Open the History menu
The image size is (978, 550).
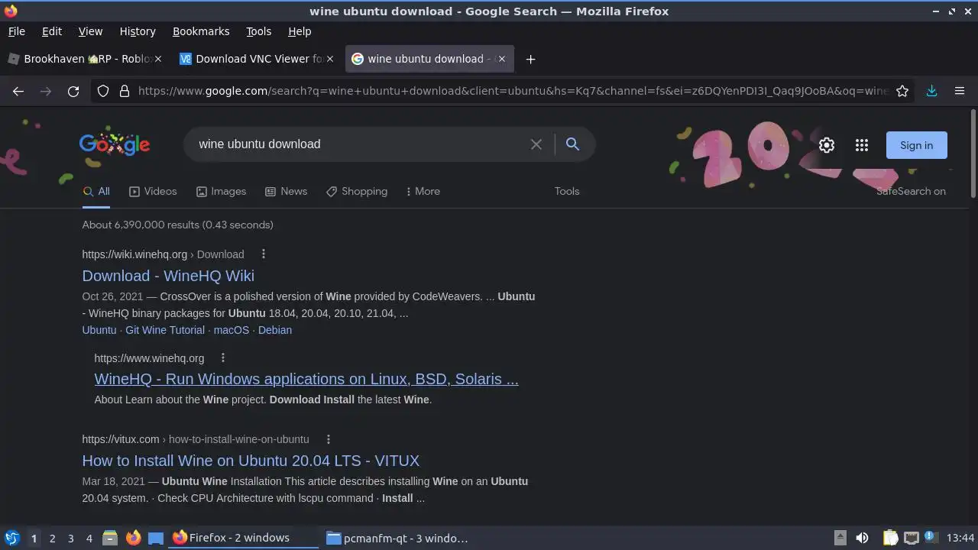click(138, 31)
